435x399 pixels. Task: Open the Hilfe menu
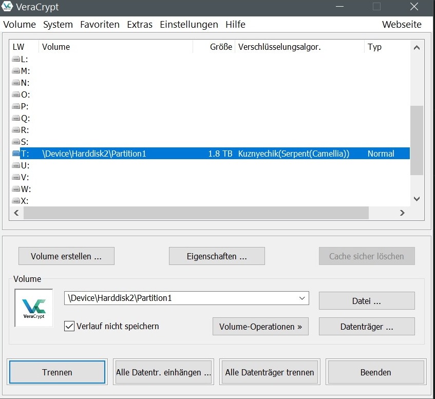(236, 25)
